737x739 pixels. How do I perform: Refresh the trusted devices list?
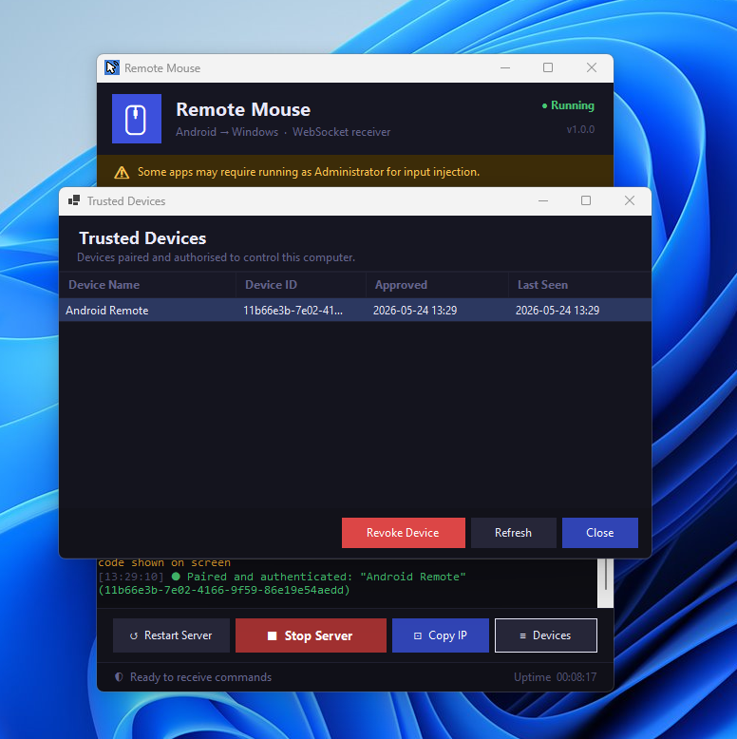tap(513, 533)
